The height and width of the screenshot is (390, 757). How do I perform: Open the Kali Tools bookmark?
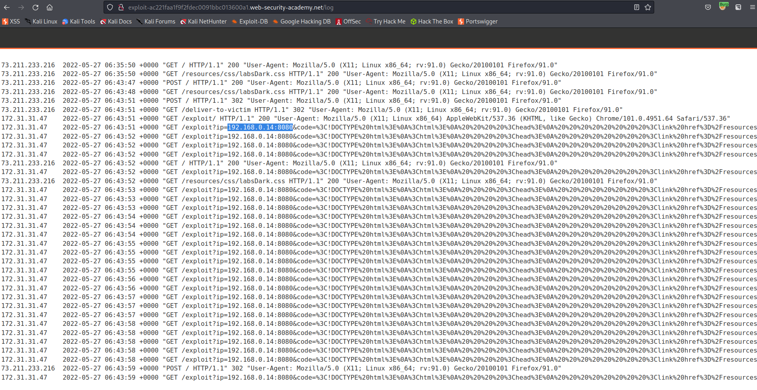(x=78, y=22)
